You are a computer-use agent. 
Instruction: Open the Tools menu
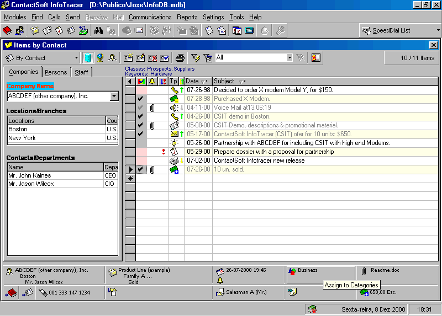[x=236, y=17]
